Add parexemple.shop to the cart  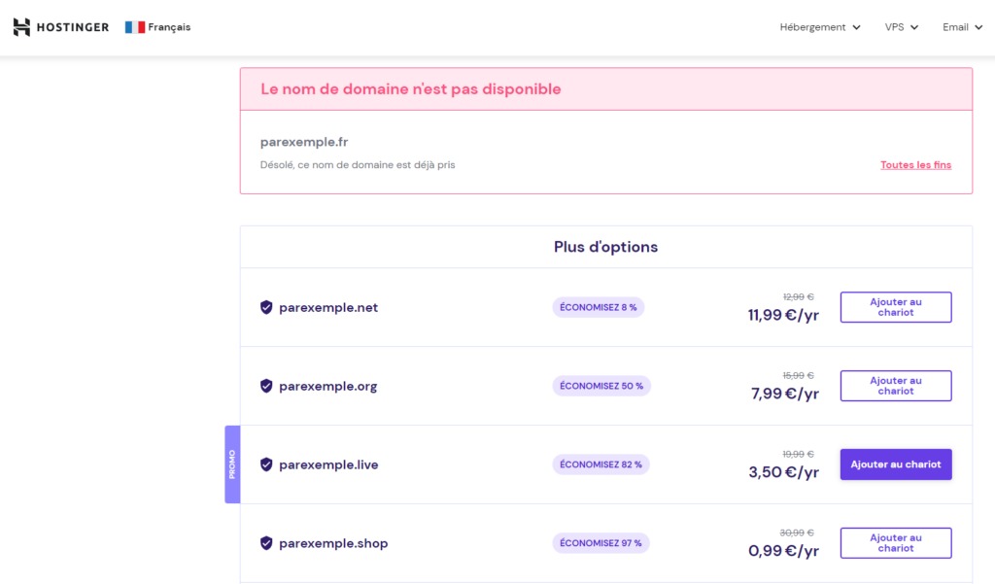[x=895, y=543]
